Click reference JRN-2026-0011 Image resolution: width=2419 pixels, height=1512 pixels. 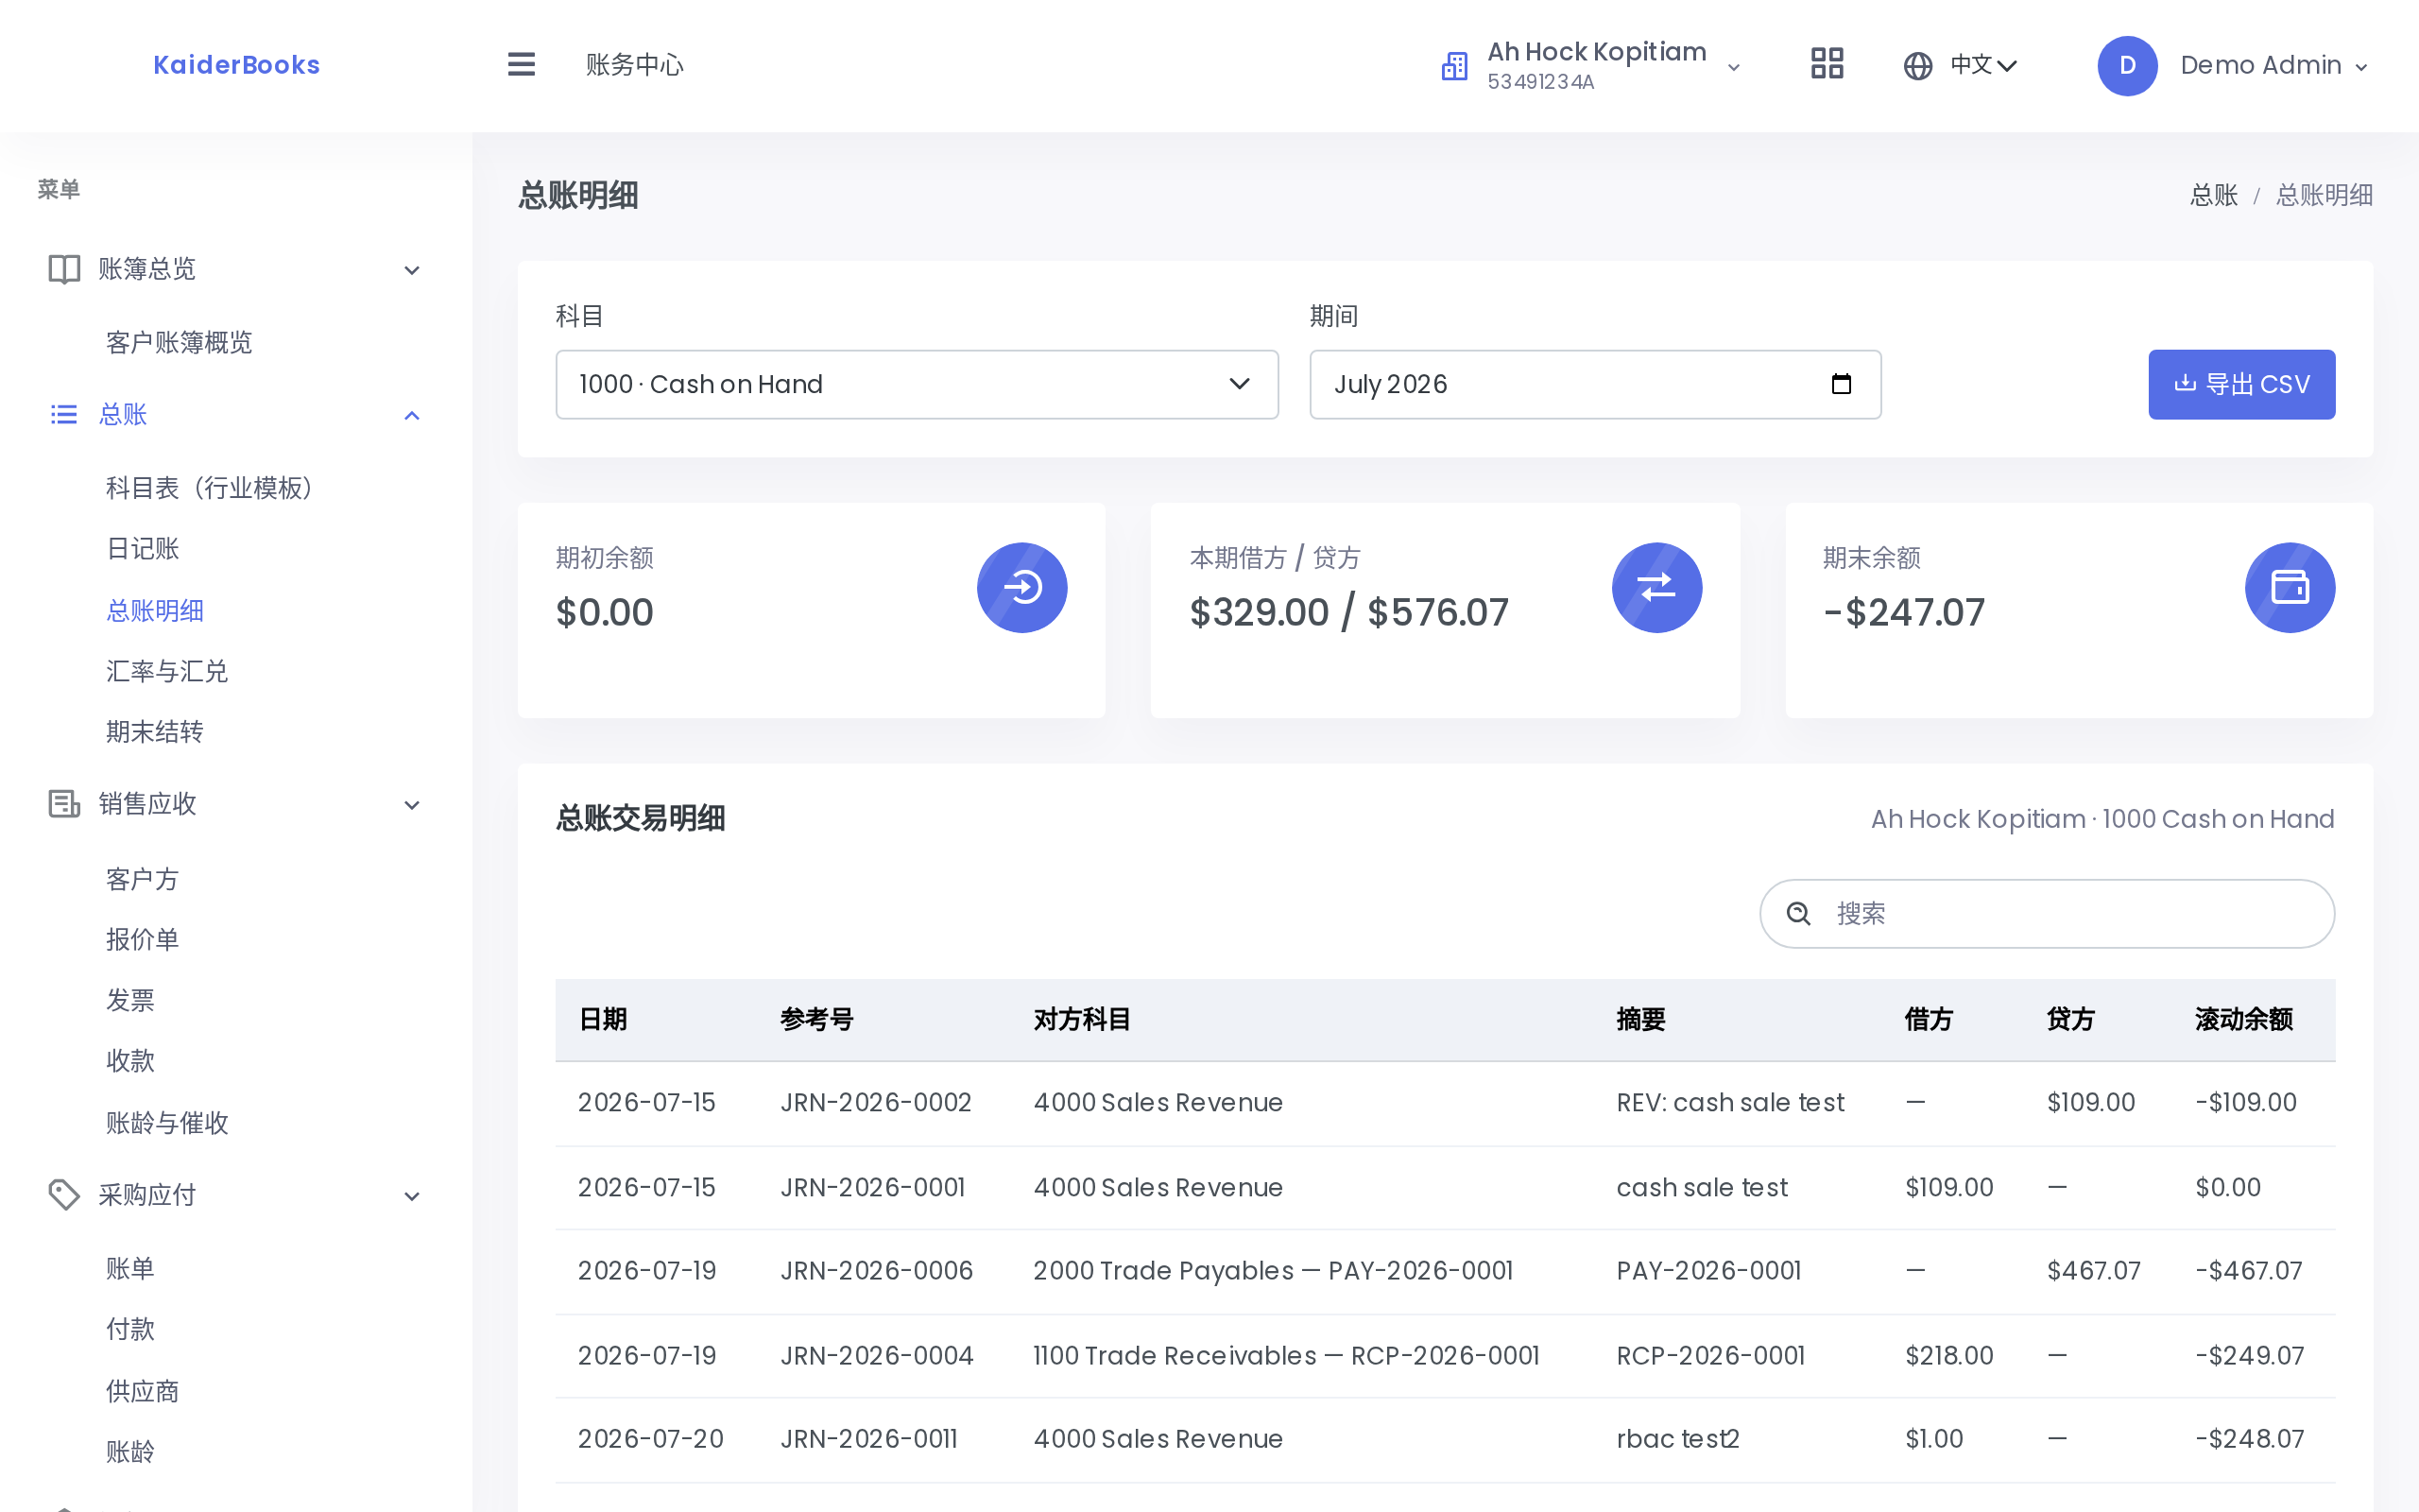click(x=868, y=1438)
